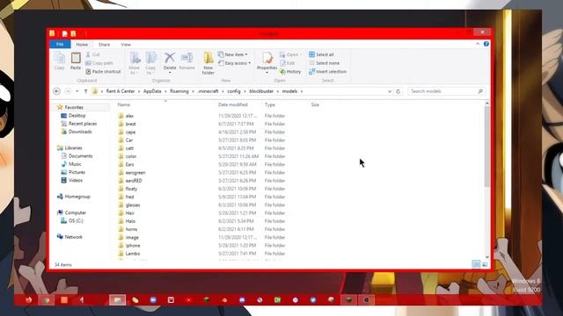Screen dimensions: 563x316
Task: Click the Rename icon
Action: [186, 61]
